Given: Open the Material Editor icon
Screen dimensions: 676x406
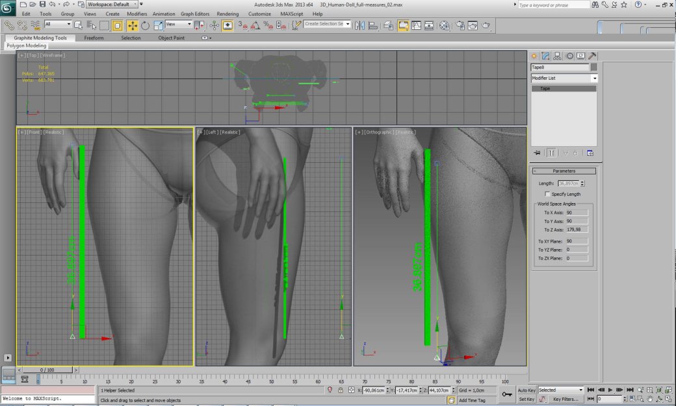Looking at the screenshot, I should [445, 26].
